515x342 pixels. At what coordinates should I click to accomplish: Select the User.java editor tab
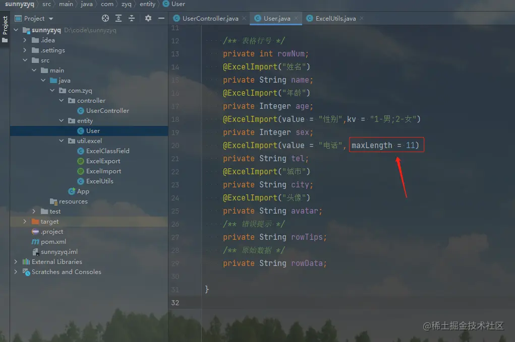click(276, 18)
